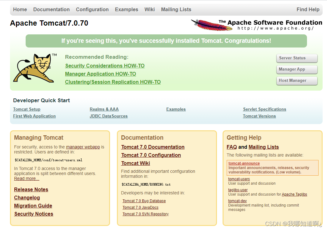Open Documentation in the top navigation
This screenshot has width=327, height=230.
pos(52,10)
